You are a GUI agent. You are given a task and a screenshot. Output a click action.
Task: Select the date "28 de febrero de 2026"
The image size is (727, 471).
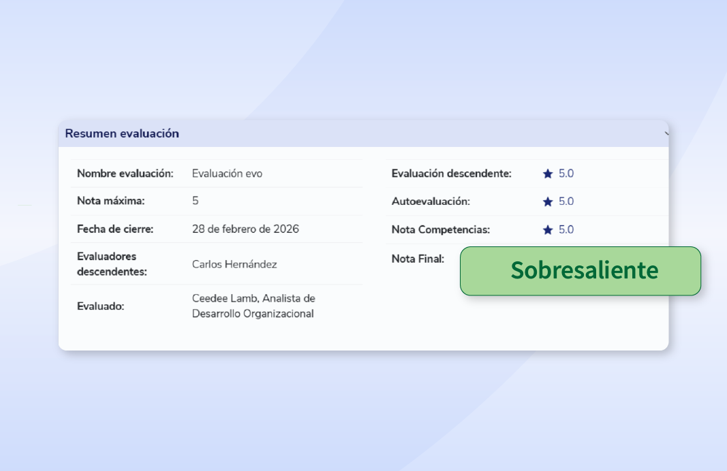pos(245,229)
